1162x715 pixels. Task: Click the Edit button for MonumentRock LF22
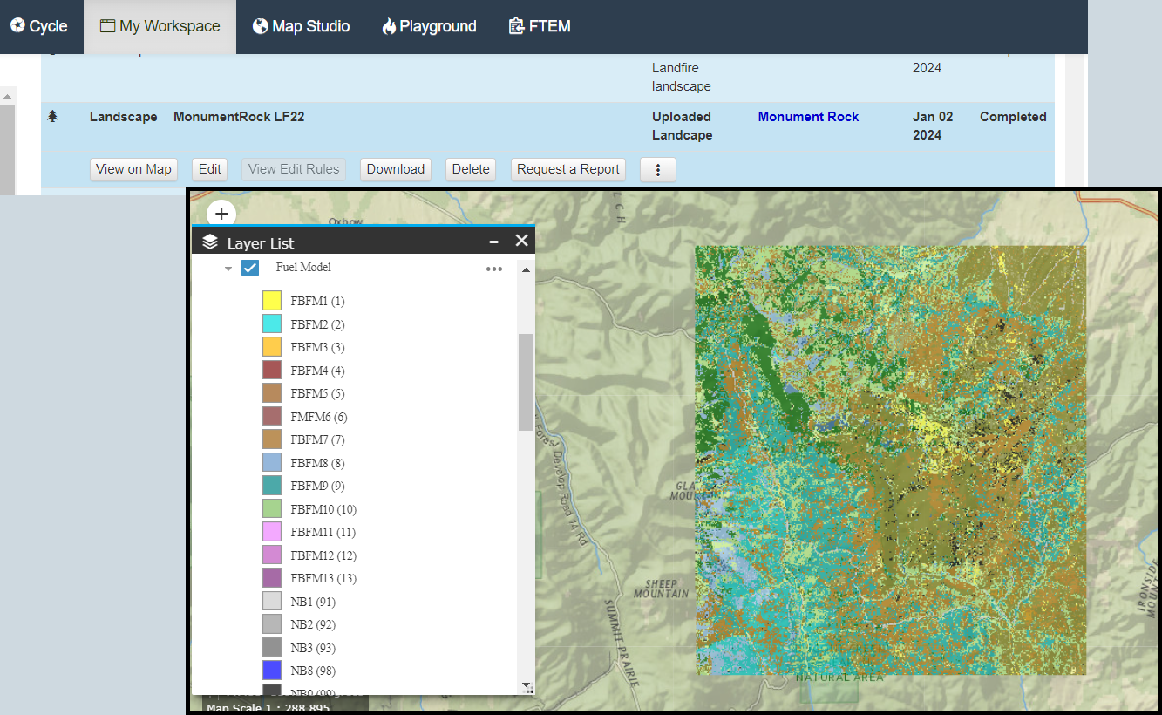coord(210,169)
